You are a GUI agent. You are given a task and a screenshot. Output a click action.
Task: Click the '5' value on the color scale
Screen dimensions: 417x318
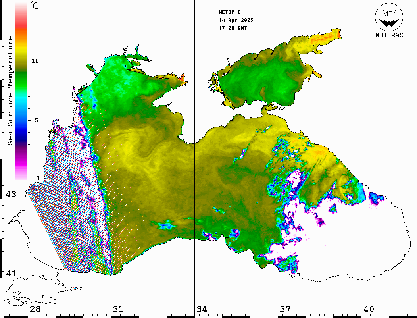(37, 120)
